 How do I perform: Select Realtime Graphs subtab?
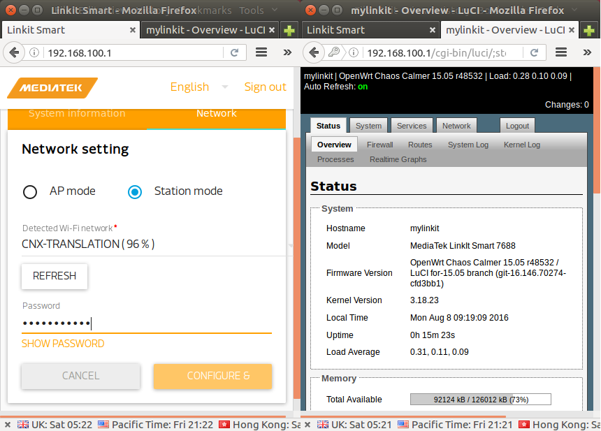[398, 159]
